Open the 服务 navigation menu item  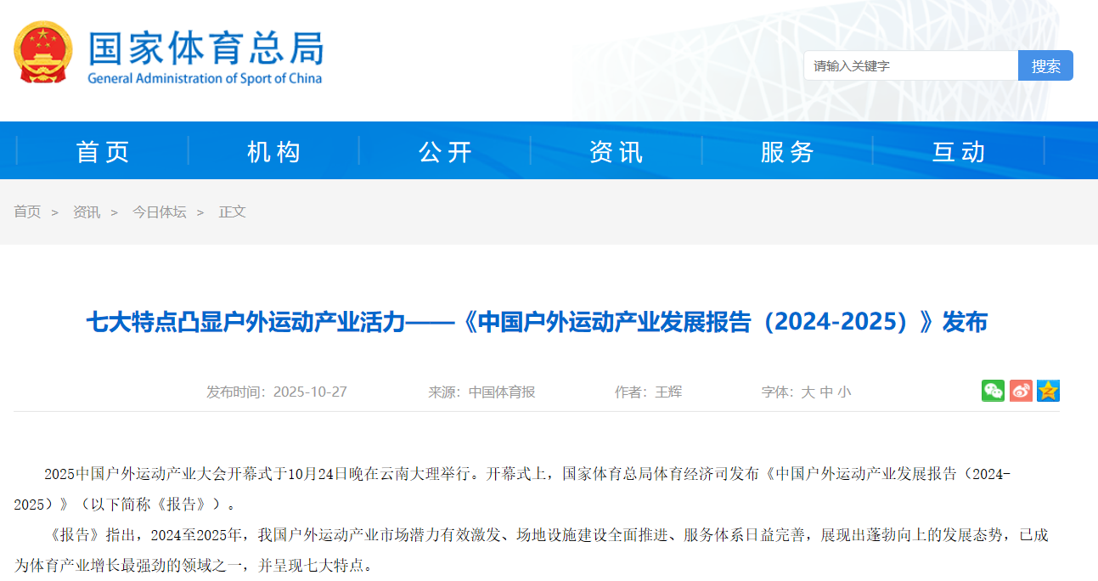point(787,151)
